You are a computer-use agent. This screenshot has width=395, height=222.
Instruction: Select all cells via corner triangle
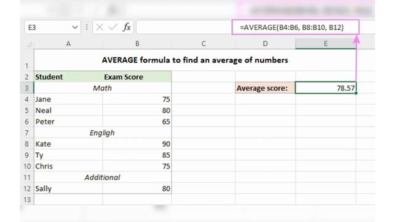pos(28,44)
